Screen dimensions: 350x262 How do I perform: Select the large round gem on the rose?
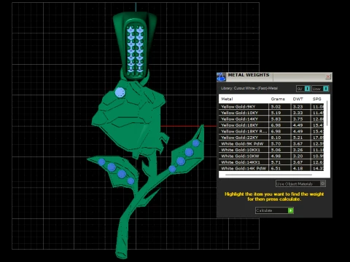pos(120,92)
